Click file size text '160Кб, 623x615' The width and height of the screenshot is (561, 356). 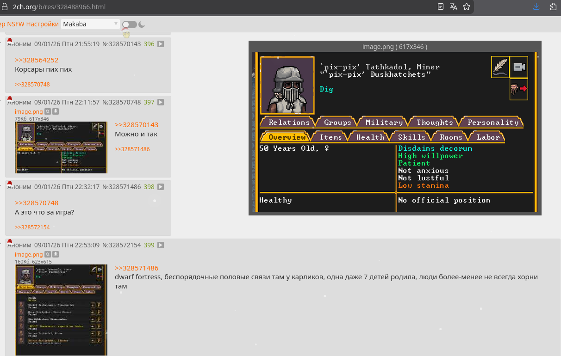click(x=33, y=262)
